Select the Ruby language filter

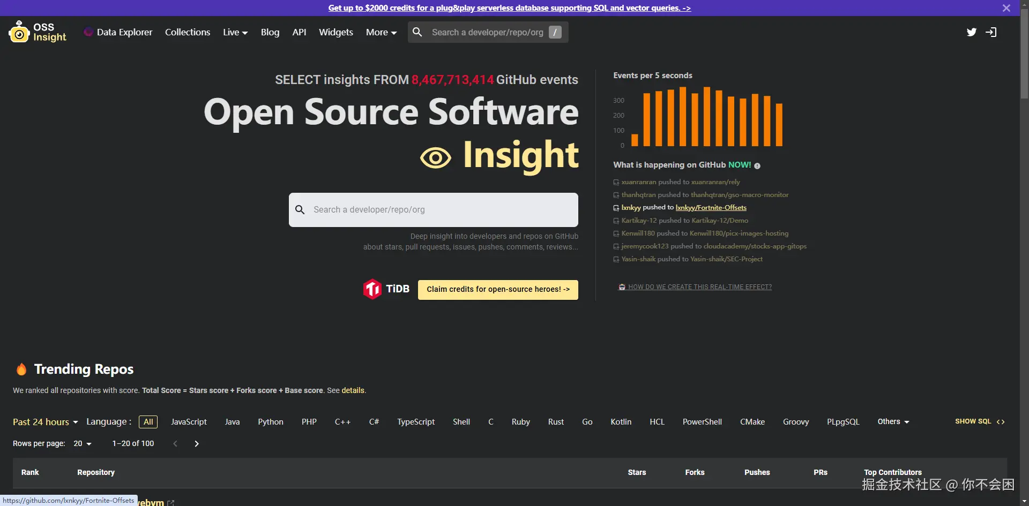click(521, 422)
